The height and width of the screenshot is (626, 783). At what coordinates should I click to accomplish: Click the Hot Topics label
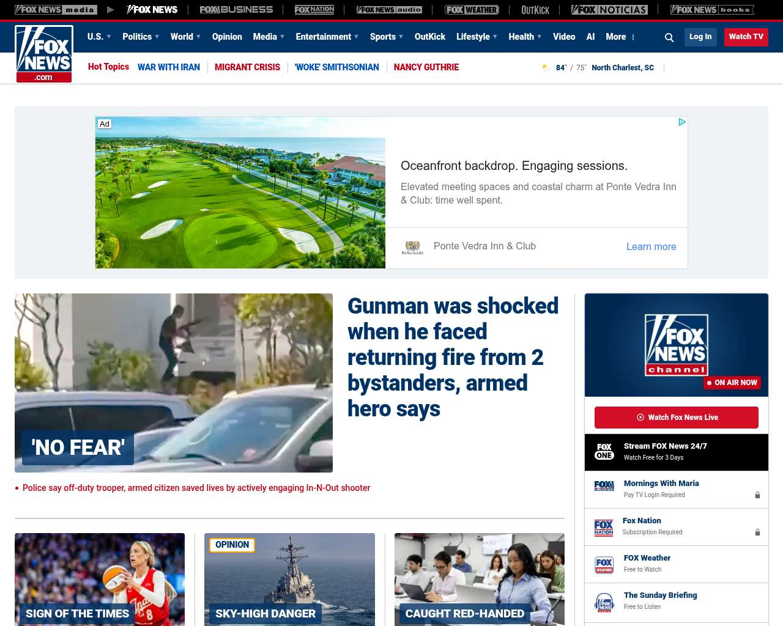point(108,67)
